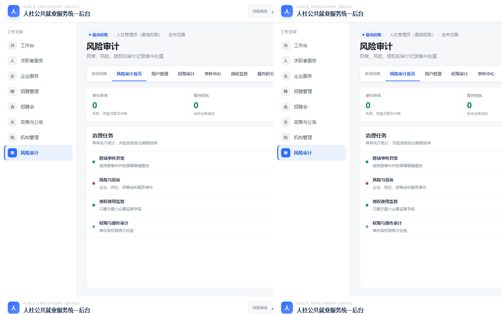Choose 招聘会 icon in left-hand view sidebar
The height and width of the screenshot is (314, 502).
pos(12,107)
